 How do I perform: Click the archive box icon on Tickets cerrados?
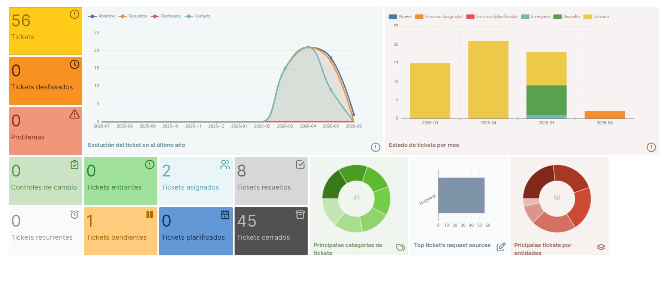300,215
